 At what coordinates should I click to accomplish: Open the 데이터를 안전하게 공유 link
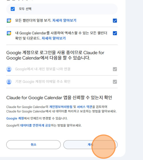35,125
